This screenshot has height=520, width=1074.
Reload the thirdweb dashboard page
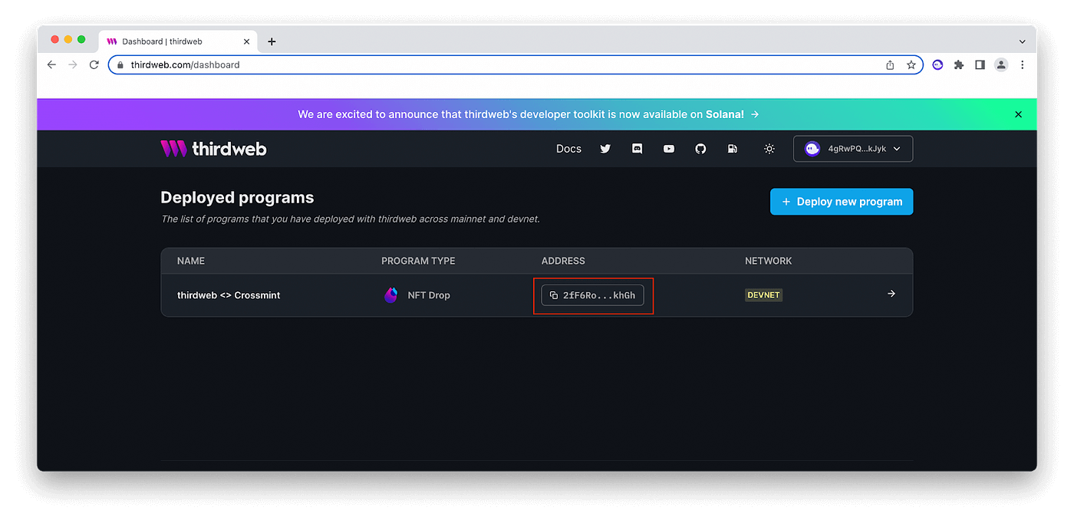point(94,65)
